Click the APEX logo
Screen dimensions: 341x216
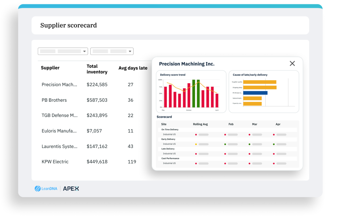(x=71, y=188)
